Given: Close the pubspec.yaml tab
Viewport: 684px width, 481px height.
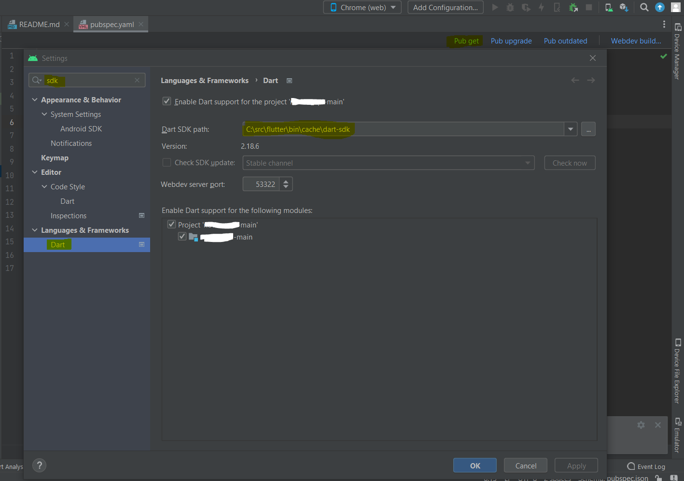Looking at the screenshot, I should [x=141, y=24].
